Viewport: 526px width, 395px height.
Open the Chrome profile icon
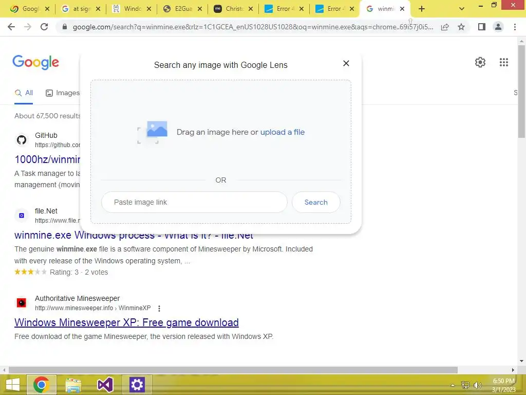pyautogui.click(x=498, y=27)
